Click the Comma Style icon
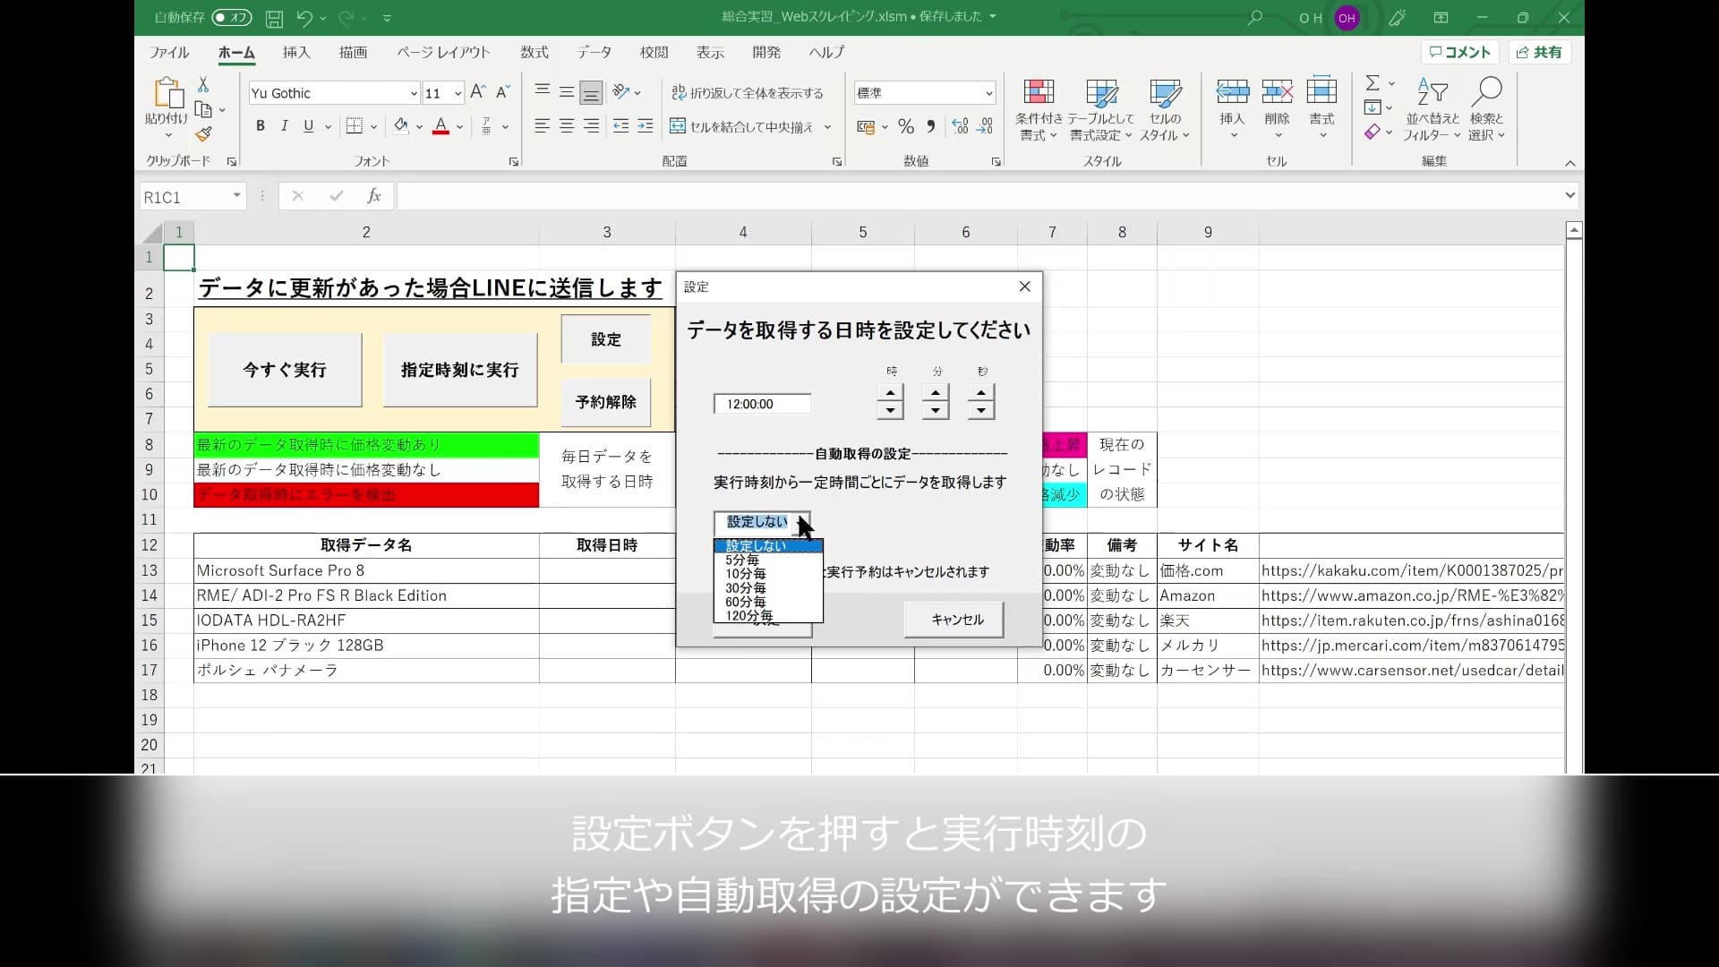Screen dimensions: 1719x967 (931, 126)
